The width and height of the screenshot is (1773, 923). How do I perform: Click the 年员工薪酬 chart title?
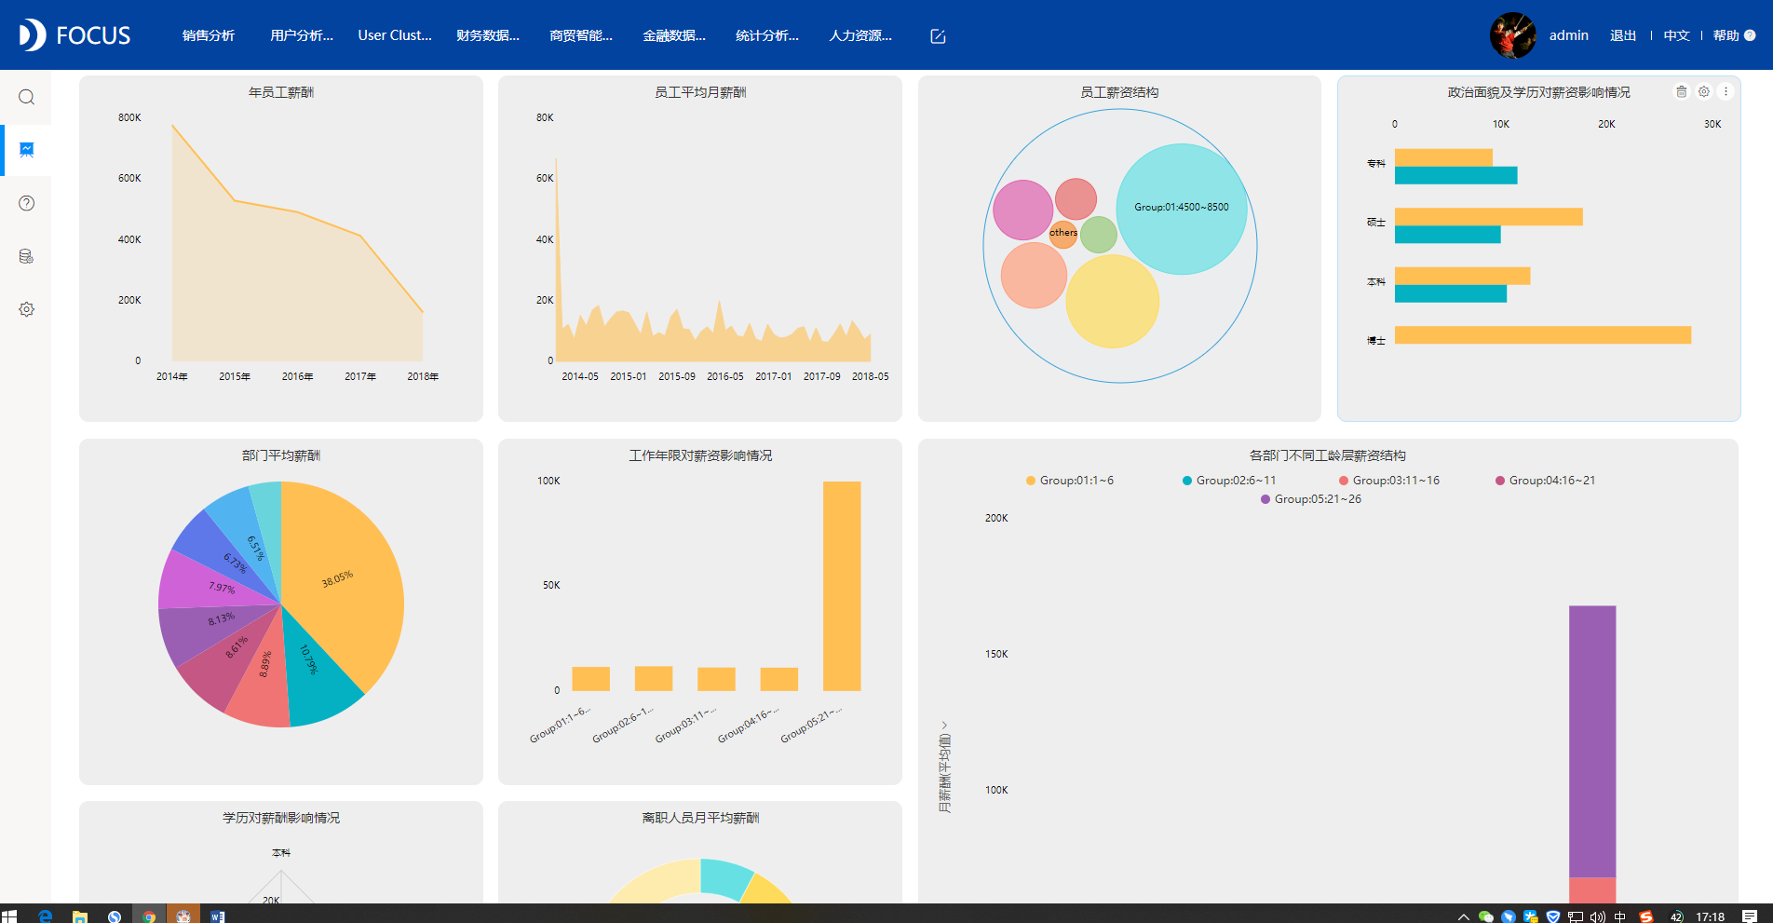pyautogui.click(x=281, y=92)
